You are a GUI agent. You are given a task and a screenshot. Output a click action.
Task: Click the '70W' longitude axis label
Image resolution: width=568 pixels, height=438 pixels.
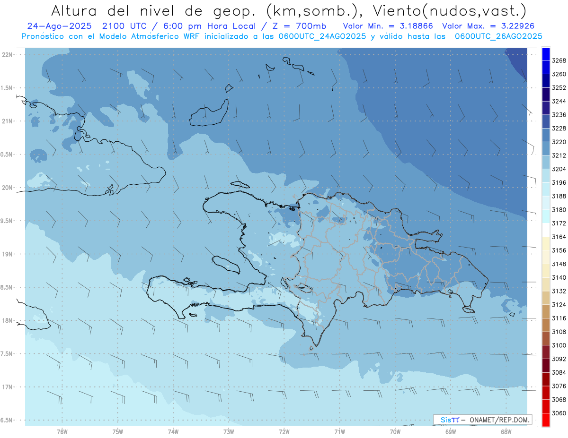point(395,432)
